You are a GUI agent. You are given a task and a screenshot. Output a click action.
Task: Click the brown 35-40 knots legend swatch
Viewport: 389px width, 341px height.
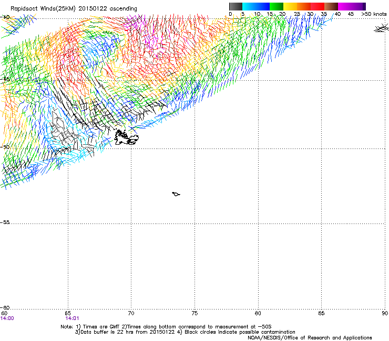point(331,6)
